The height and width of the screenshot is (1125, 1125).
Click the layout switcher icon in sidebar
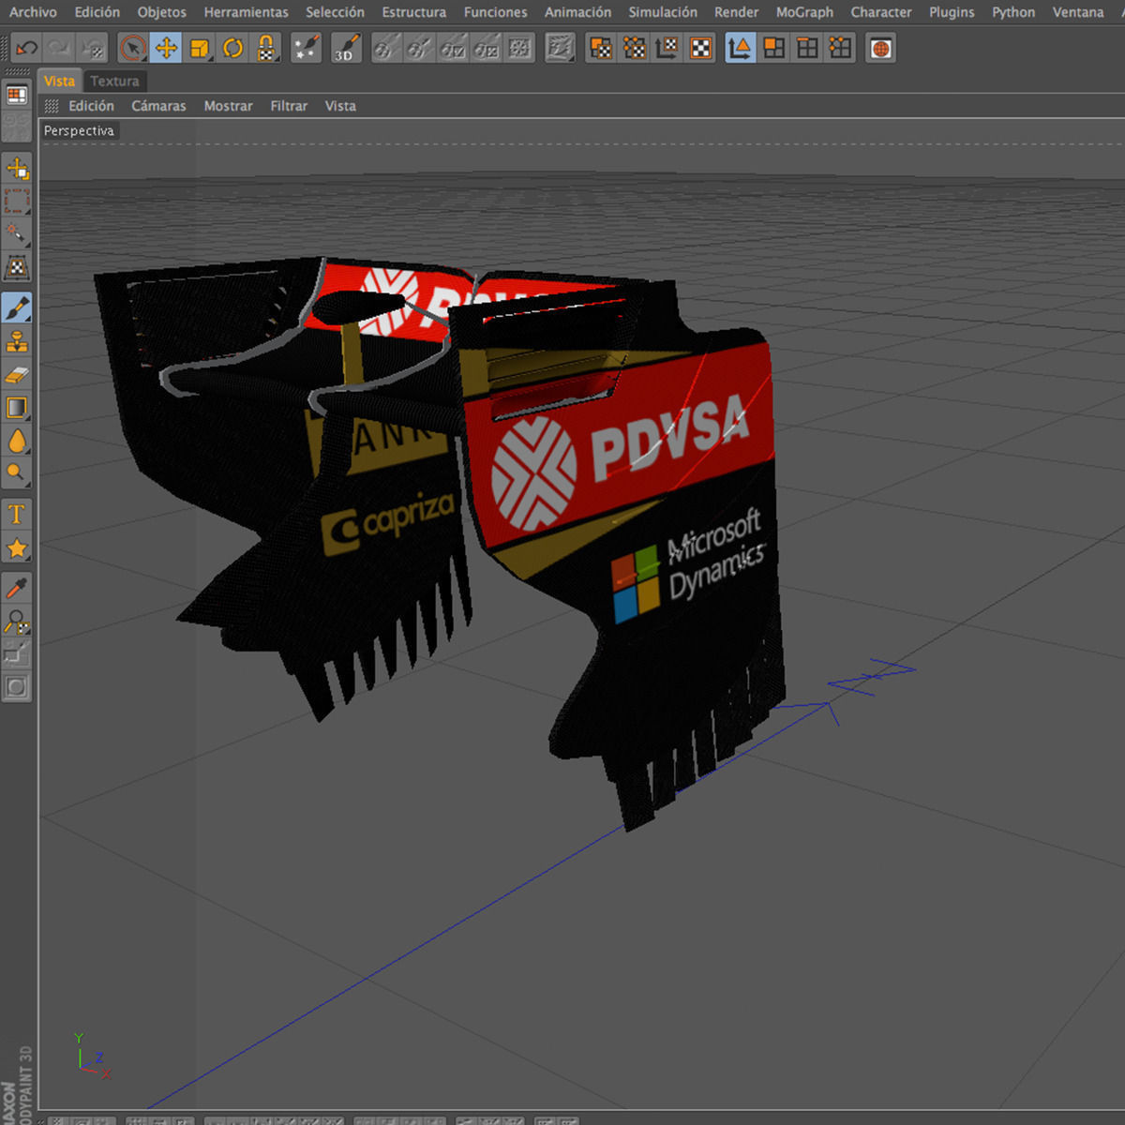tap(17, 95)
